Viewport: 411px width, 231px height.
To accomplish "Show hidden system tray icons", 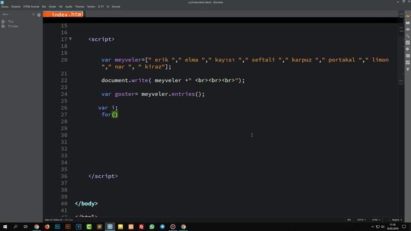I will click(x=372, y=227).
